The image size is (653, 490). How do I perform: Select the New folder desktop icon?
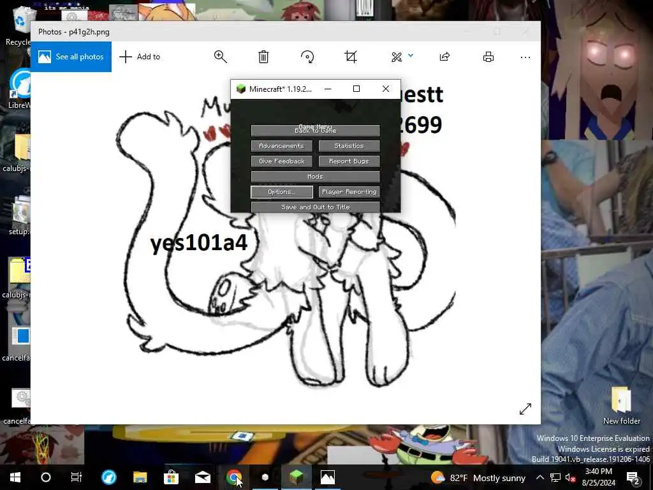pos(621,406)
